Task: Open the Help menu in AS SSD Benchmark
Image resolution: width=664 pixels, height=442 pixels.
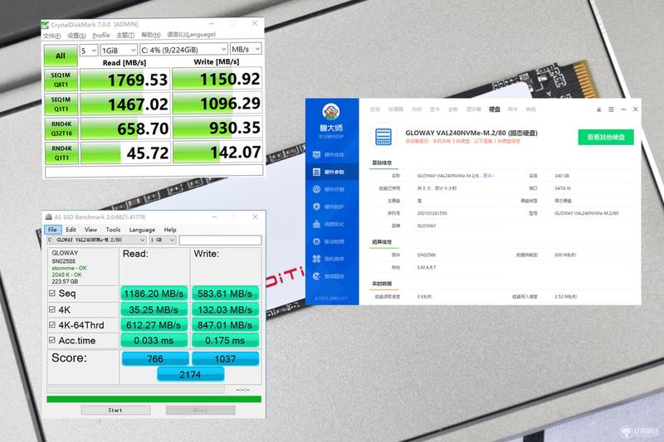Action: click(x=170, y=230)
